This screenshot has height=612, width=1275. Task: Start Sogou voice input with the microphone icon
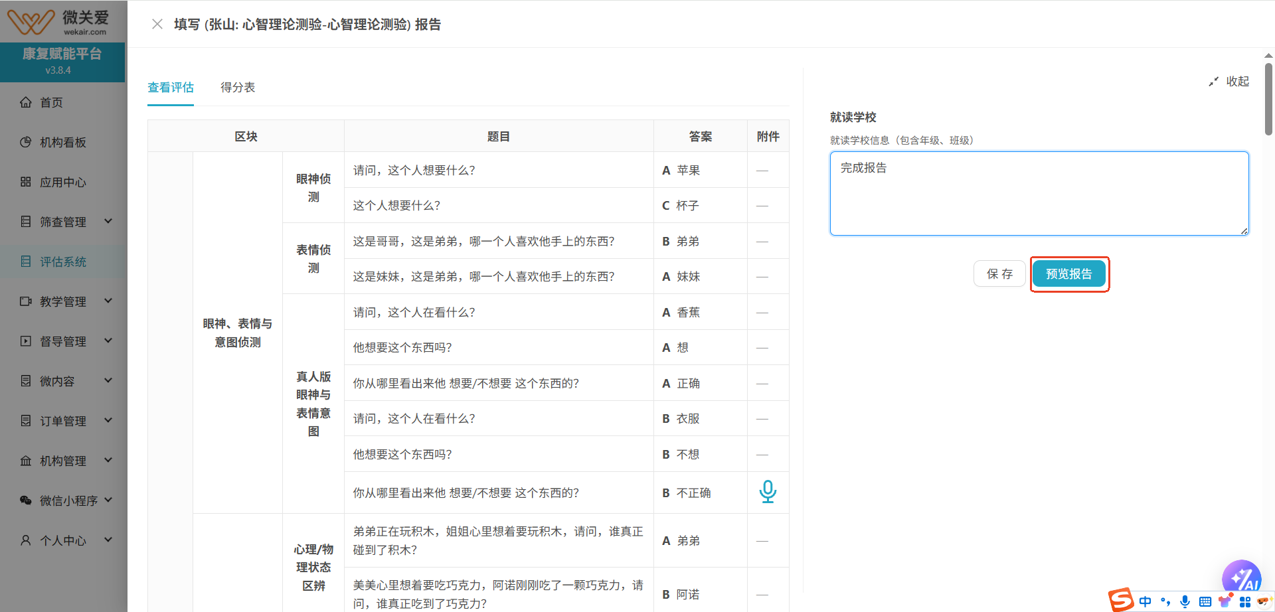pos(1186,601)
